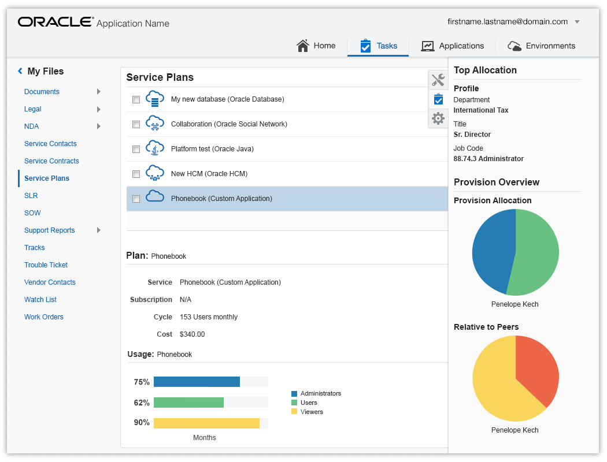Expand the Support Reports submenu arrow
Screen dimensions: 607x462
point(99,230)
